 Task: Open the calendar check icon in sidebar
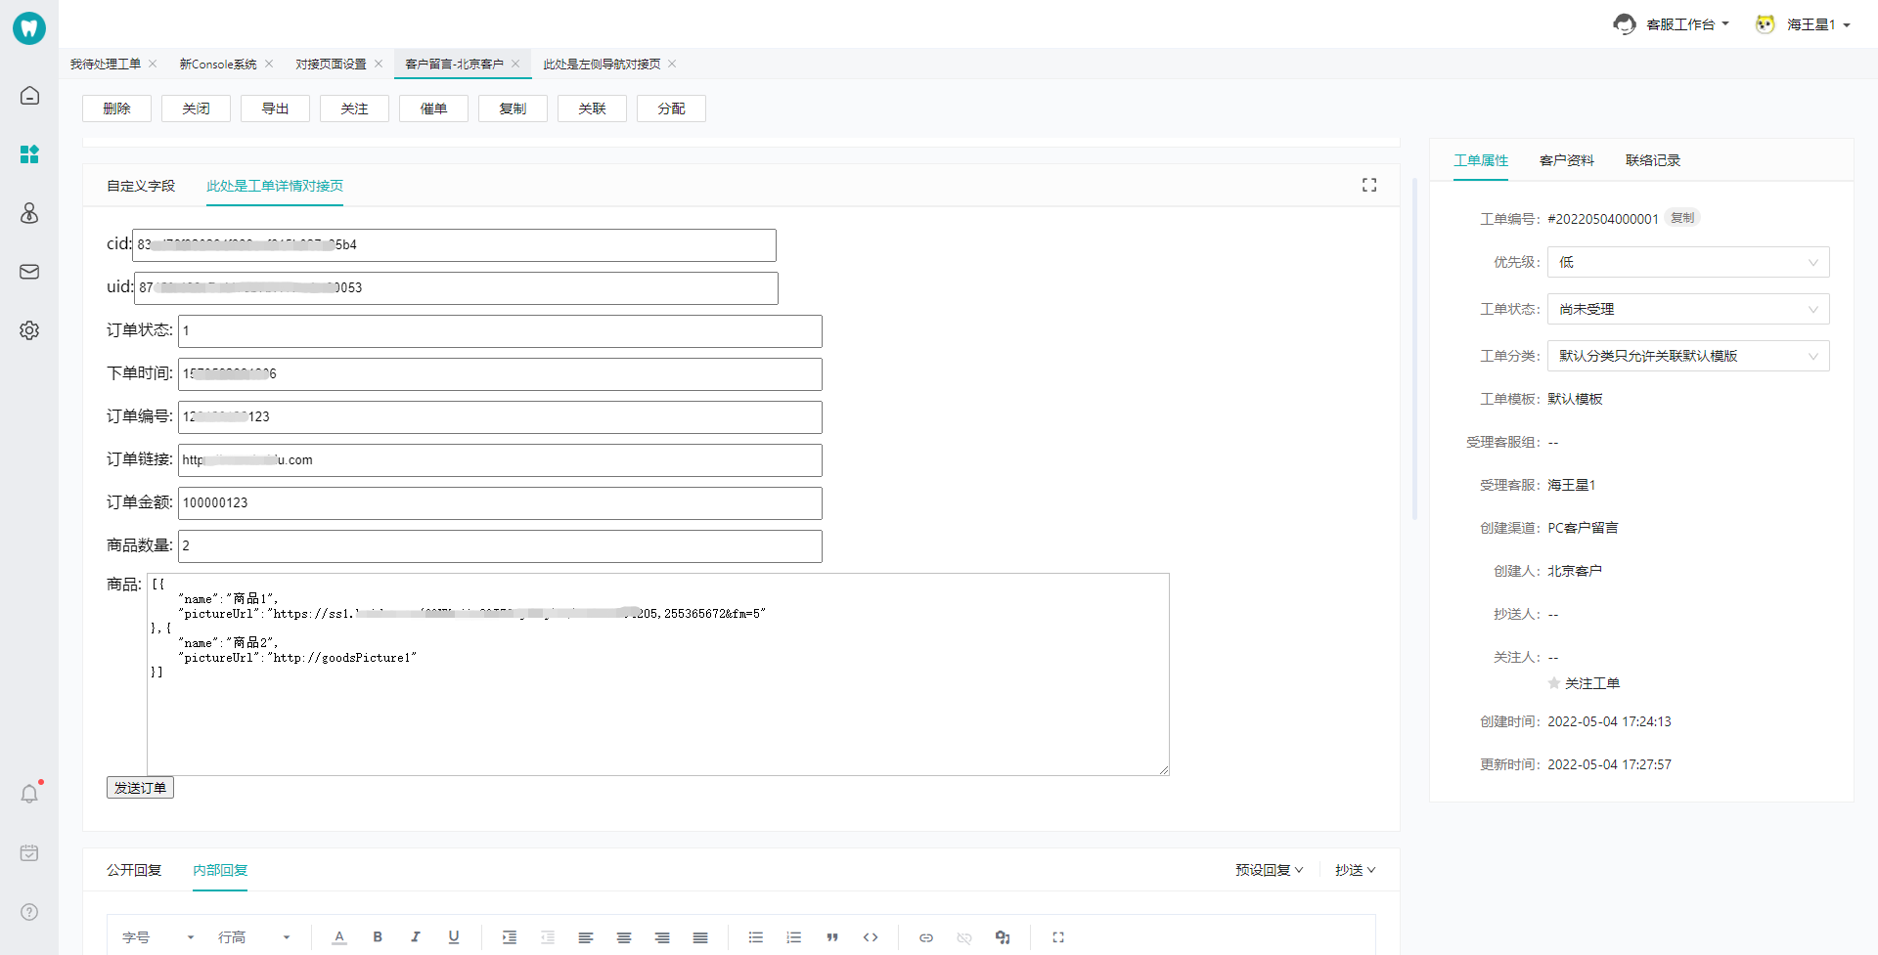(29, 853)
